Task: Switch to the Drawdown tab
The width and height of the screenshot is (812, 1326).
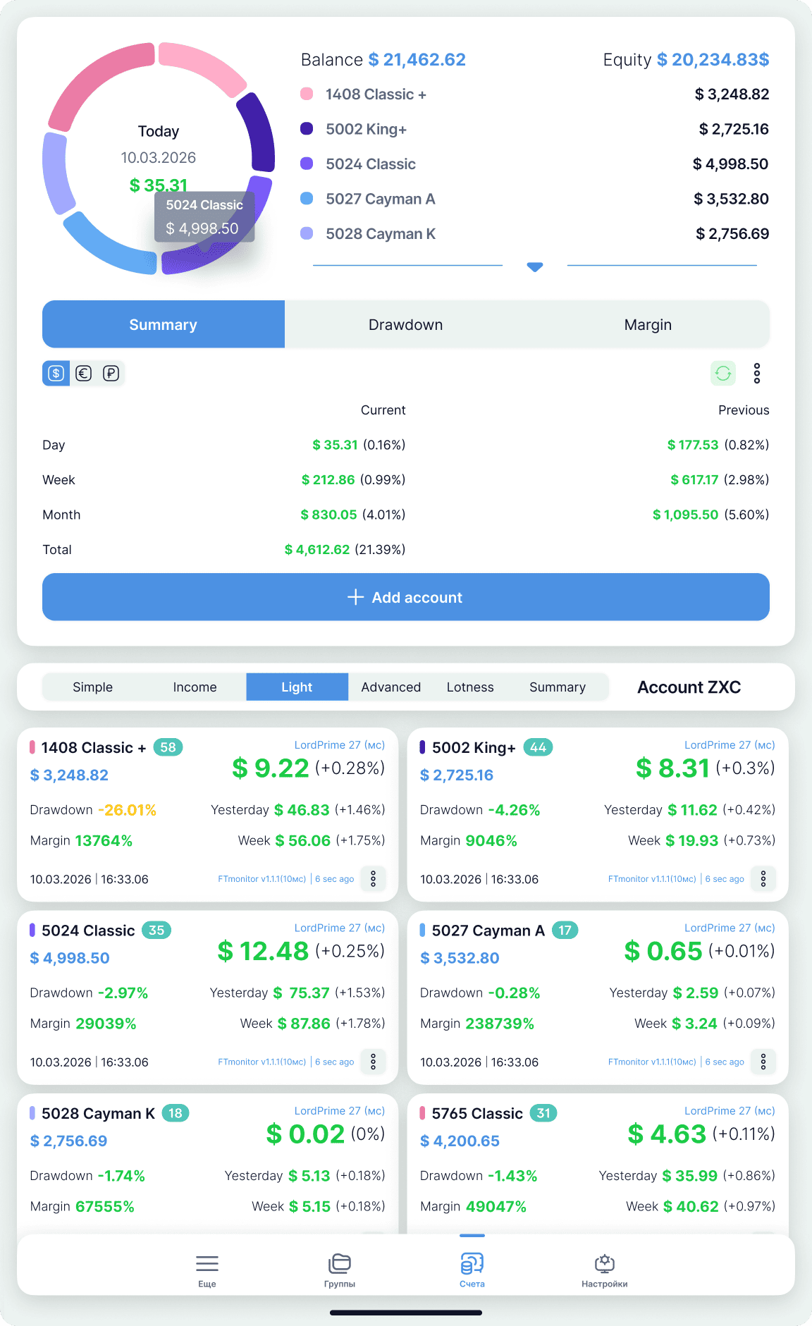Action: pyautogui.click(x=405, y=325)
